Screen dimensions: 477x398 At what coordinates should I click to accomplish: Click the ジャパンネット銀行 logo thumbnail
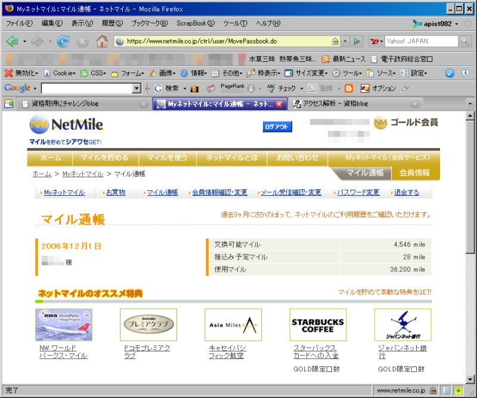click(402, 325)
